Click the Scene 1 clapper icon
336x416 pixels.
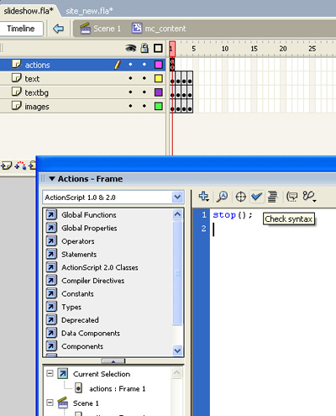point(85,29)
